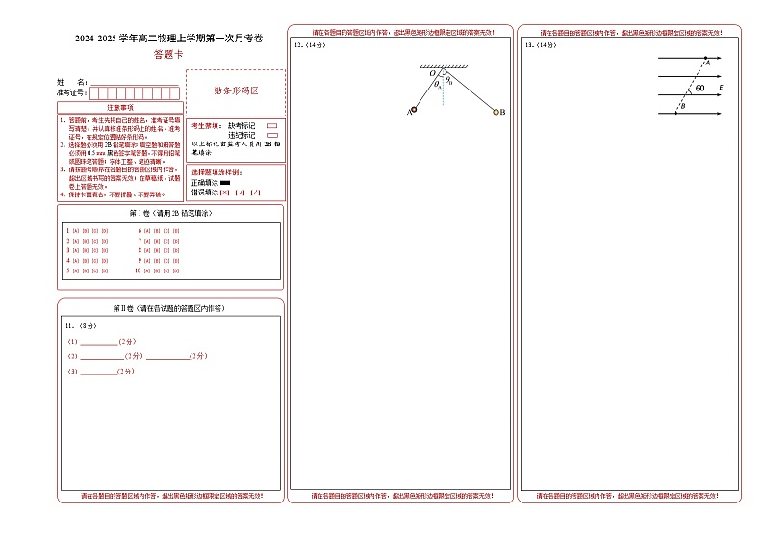Click ball B in pendulum diagram
The image size is (764, 541).
click(x=497, y=113)
